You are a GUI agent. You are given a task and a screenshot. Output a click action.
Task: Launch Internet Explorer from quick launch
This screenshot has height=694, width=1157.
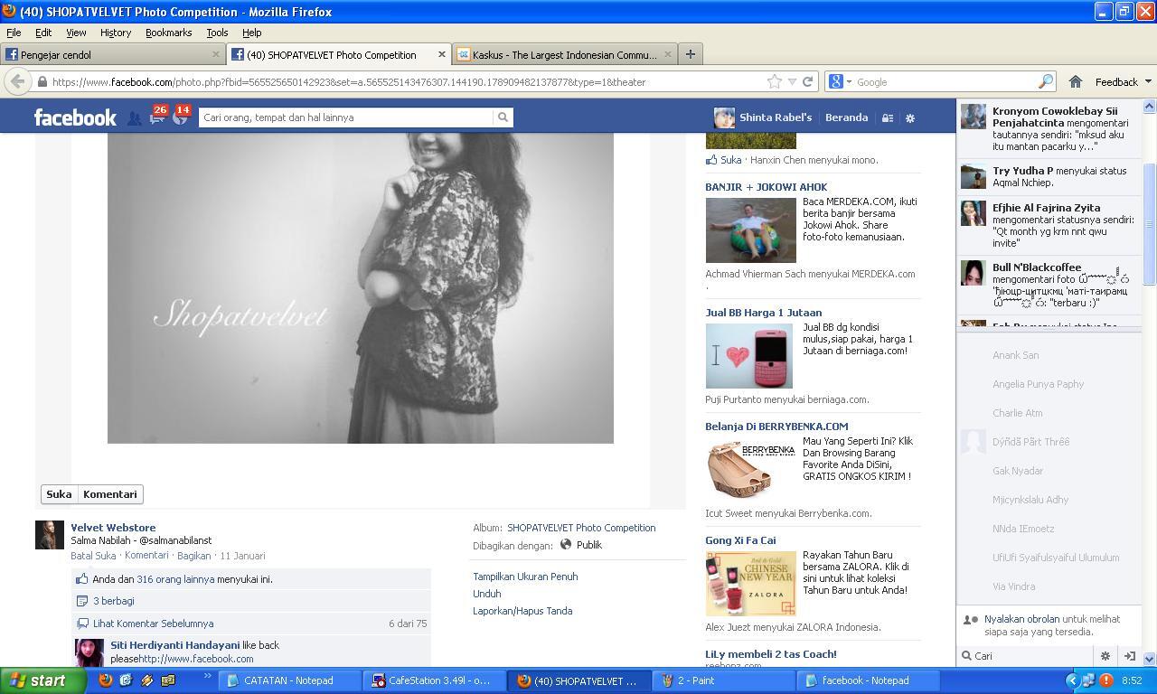(x=126, y=680)
